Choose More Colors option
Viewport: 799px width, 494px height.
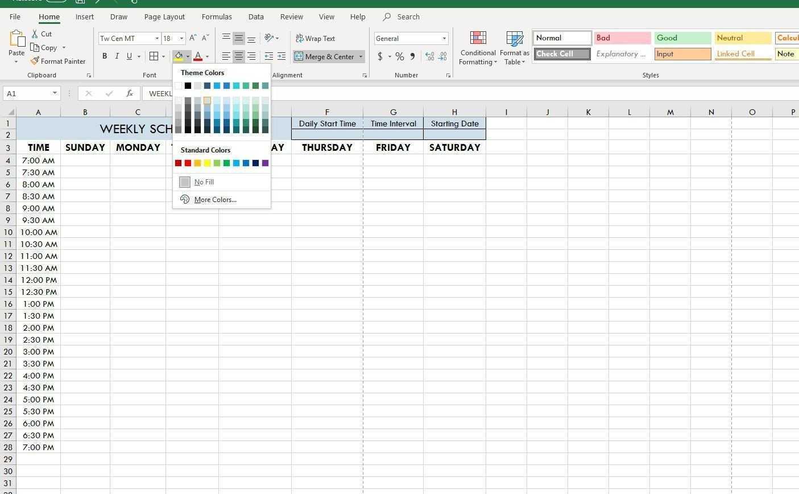[x=215, y=200]
